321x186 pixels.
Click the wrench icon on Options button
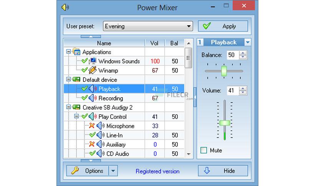tap(75, 170)
